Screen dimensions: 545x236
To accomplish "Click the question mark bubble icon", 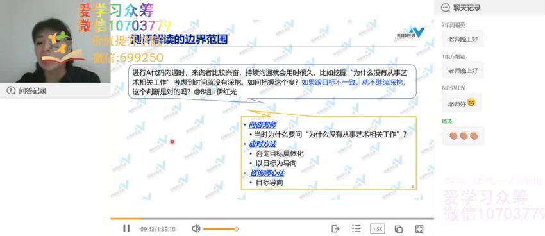I will pyautogui.click(x=11, y=91).
